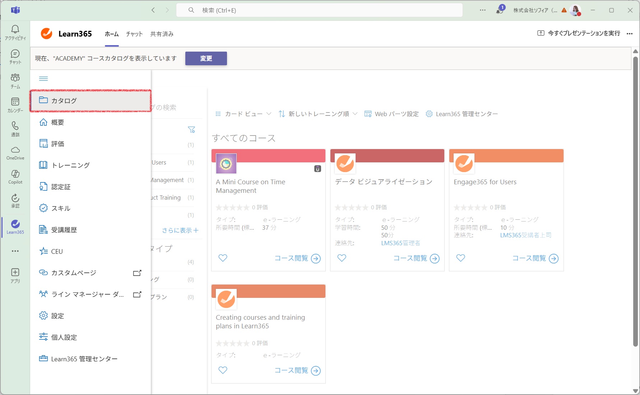
Task: Switch to the 共有済み tab
Action: (x=162, y=34)
